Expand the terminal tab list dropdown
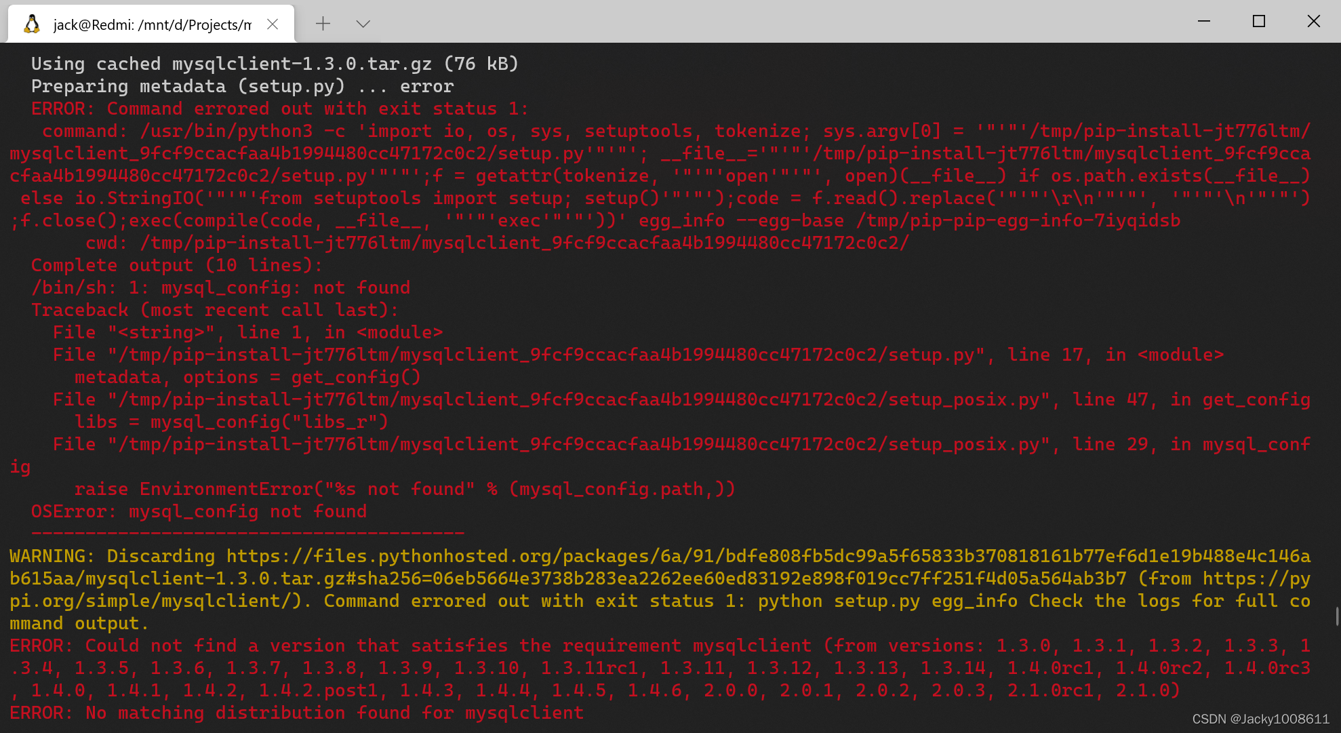Image resolution: width=1341 pixels, height=733 pixels. [363, 22]
